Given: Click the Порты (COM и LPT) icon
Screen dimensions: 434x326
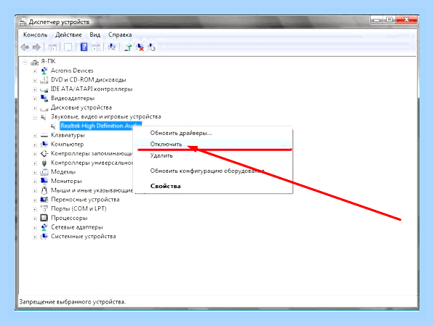Looking at the screenshot, I should click(x=44, y=208).
